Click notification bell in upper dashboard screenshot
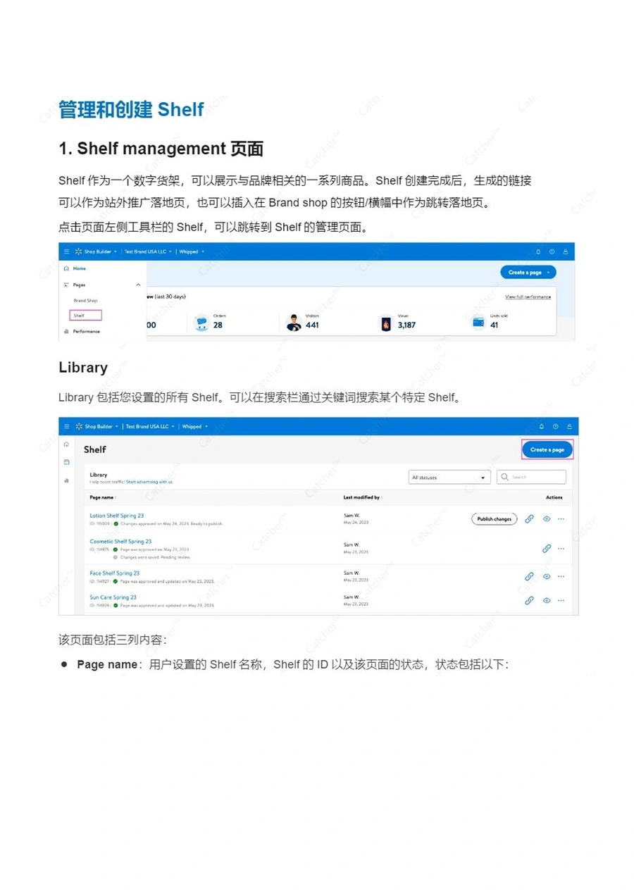 tap(539, 251)
